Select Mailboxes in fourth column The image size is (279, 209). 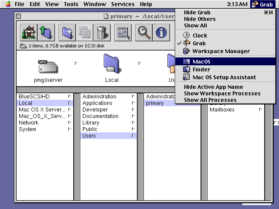click(236, 110)
